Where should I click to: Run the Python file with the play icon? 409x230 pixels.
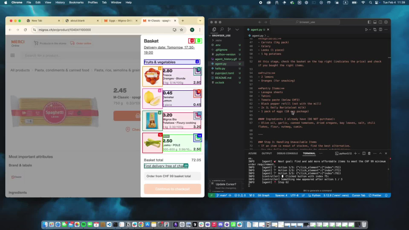point(366,30)
